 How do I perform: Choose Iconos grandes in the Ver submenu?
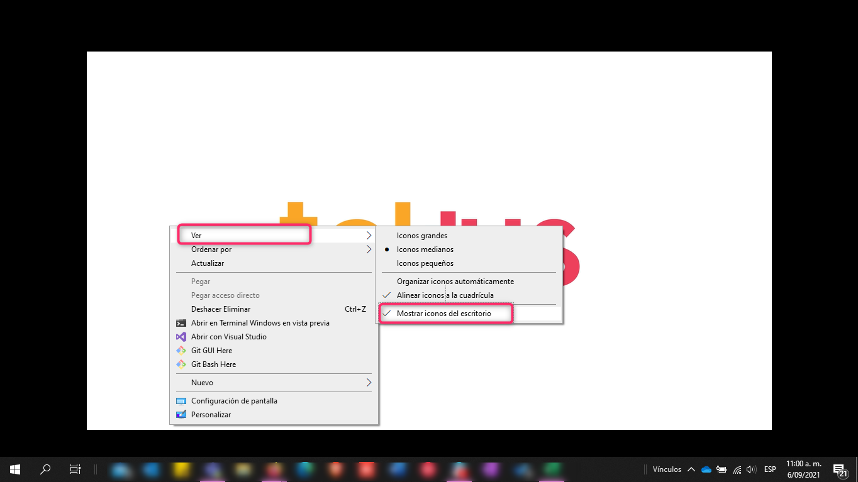pyautogui.click(x=421, y=236)
